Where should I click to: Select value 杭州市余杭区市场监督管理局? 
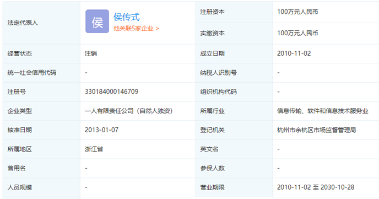pos(316,130)
